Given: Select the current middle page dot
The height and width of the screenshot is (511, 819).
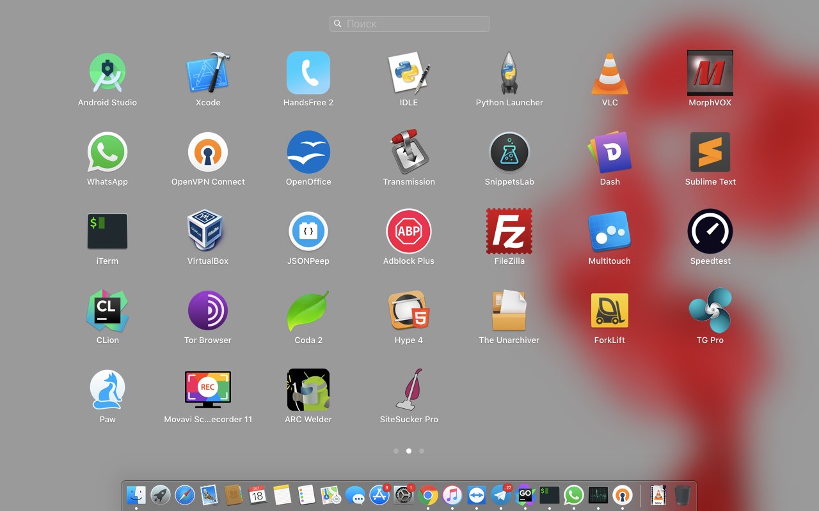Looking at the screenshot, I should 409,451.
